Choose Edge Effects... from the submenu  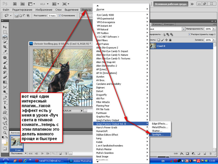[160, 124]
